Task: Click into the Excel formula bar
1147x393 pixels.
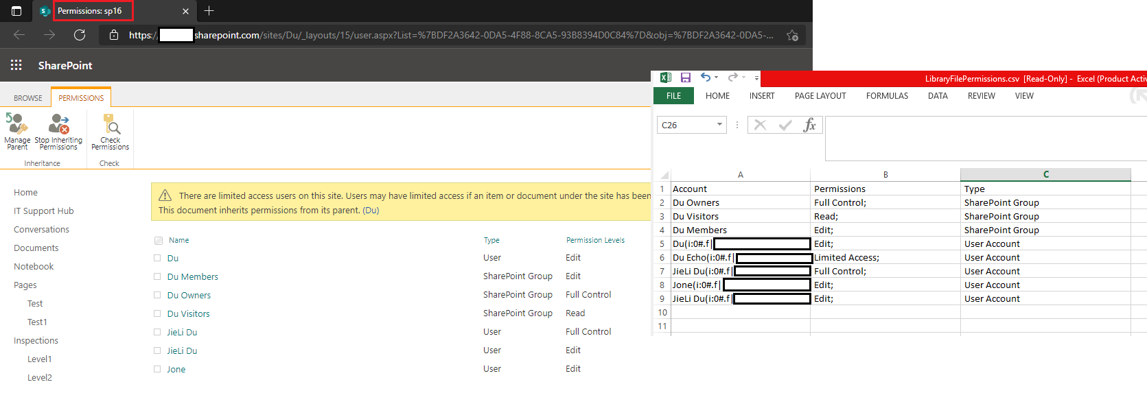Action: tap(986, 139)
